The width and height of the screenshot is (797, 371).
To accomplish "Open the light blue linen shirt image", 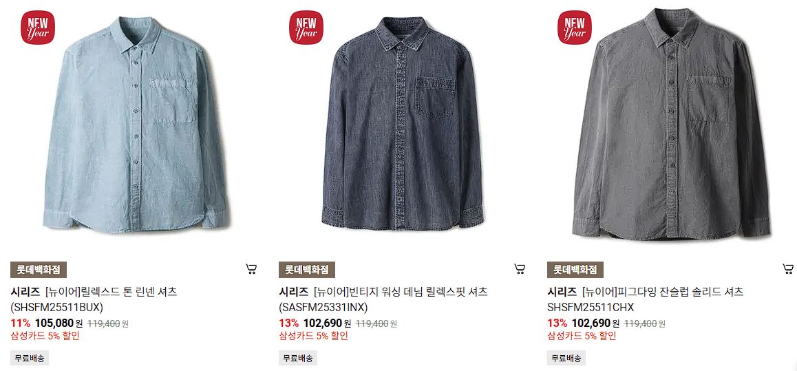I will tap(135, 125).
